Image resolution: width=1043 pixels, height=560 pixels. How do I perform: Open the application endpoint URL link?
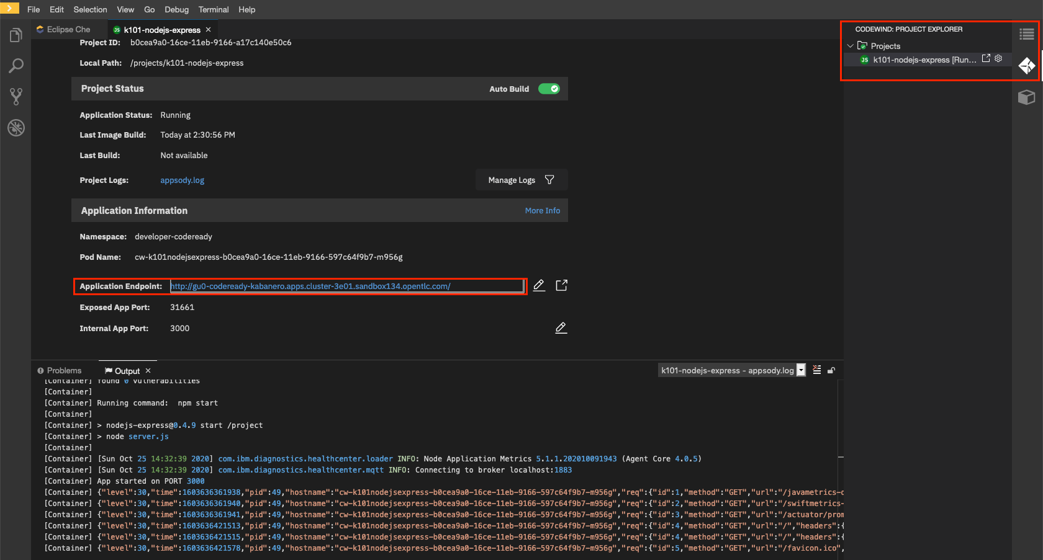(x=310, y=286)
